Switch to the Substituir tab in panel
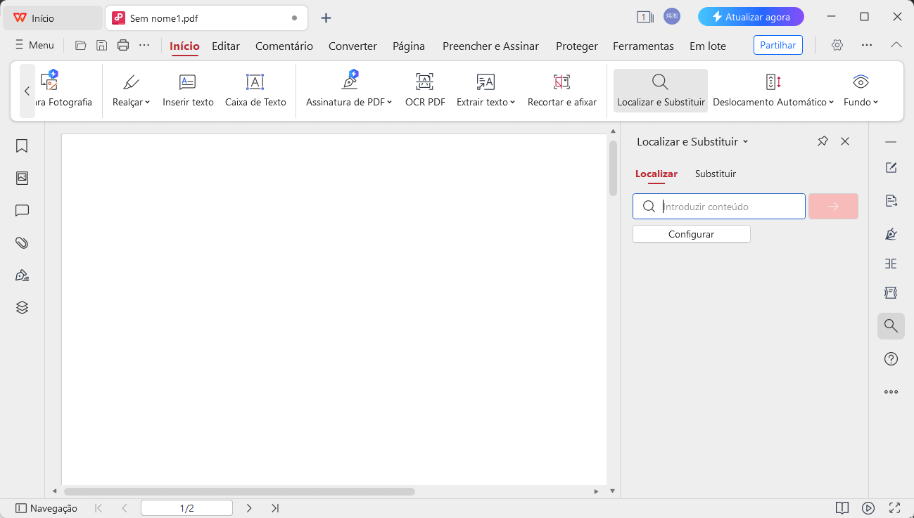The height and width of the screenshot is (518, 914). coord(716,174)
